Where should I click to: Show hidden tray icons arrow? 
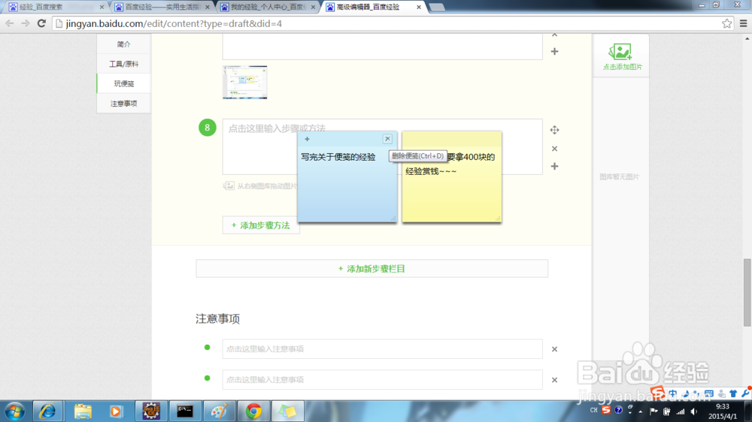point(640,411)
